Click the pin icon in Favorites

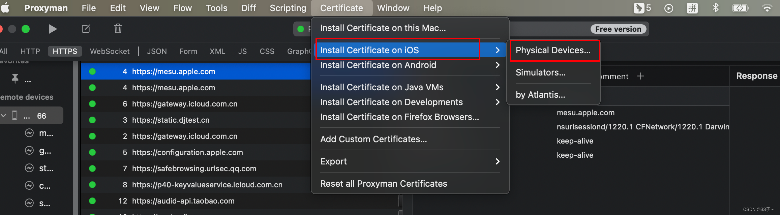15,79
